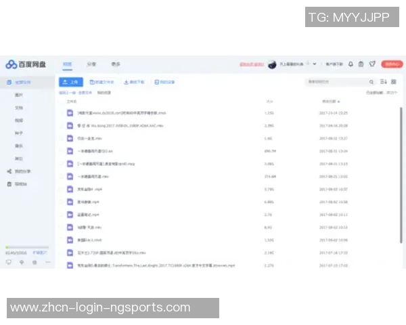
Task: Sort by the size column header
Action: [269, 102]
